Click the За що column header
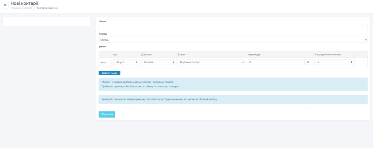 (x=181, y=55)
